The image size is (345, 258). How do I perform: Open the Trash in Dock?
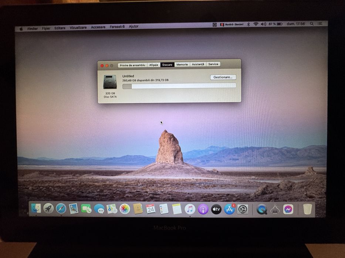point(307,209)
